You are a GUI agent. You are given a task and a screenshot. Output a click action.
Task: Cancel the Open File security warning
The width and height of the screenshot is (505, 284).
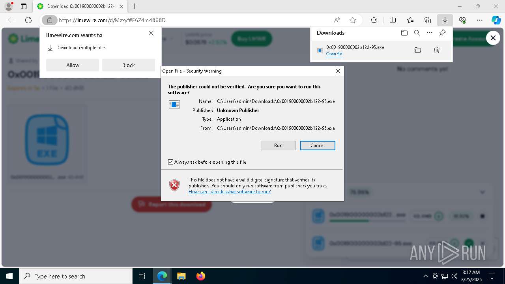(318, 146)
